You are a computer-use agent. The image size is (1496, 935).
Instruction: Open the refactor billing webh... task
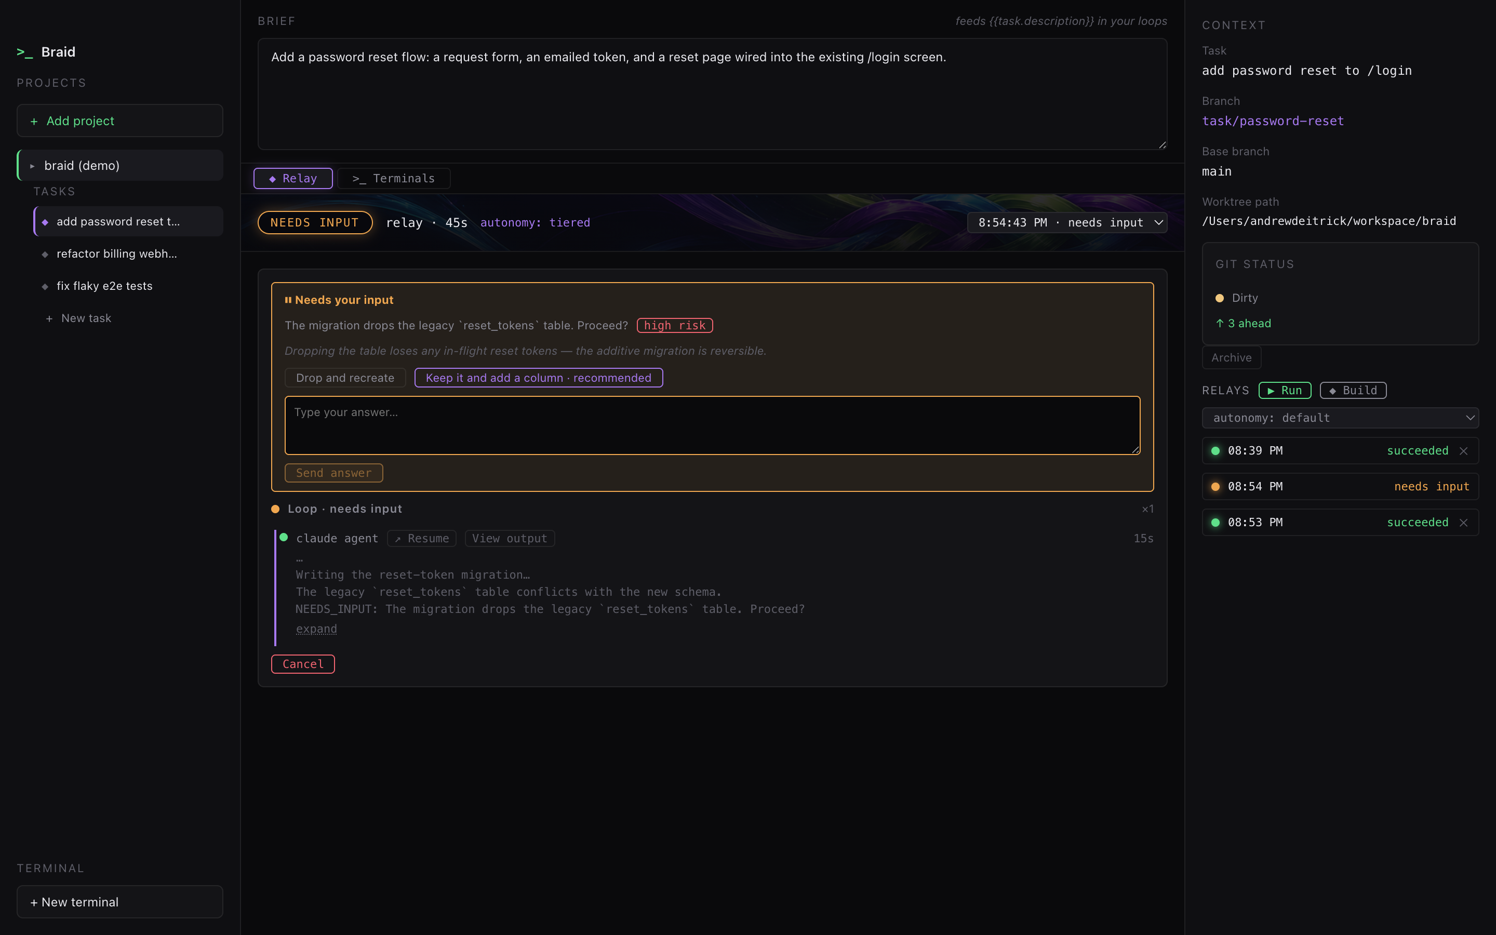coord(129,253)
